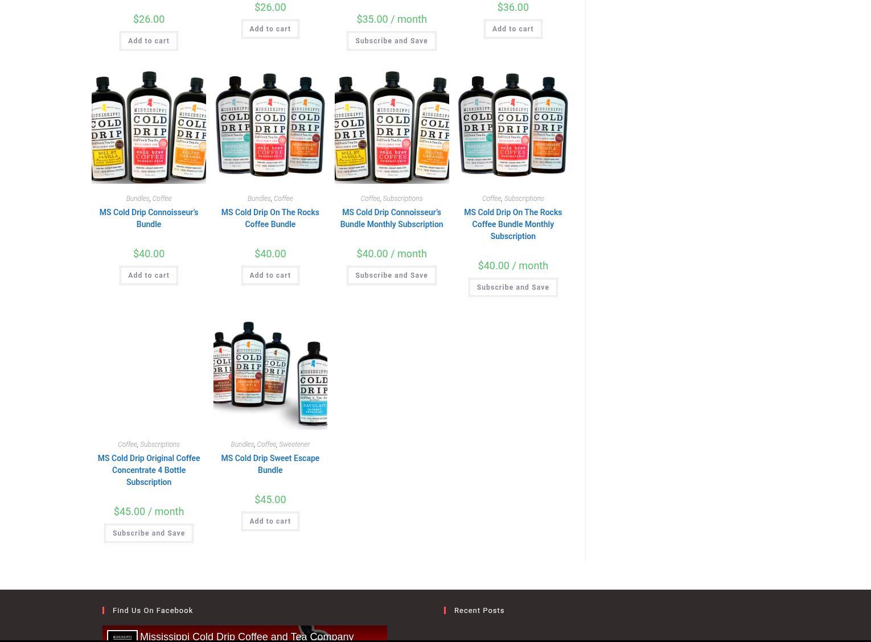This screenshot has height=642, width=871.
Task: Open Subscriptions category under 4 Bottle Subscription
Action: [159, 445]
